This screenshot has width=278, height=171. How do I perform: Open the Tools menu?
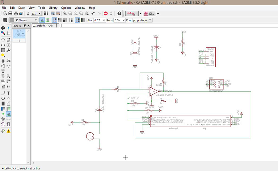point(42,8)
